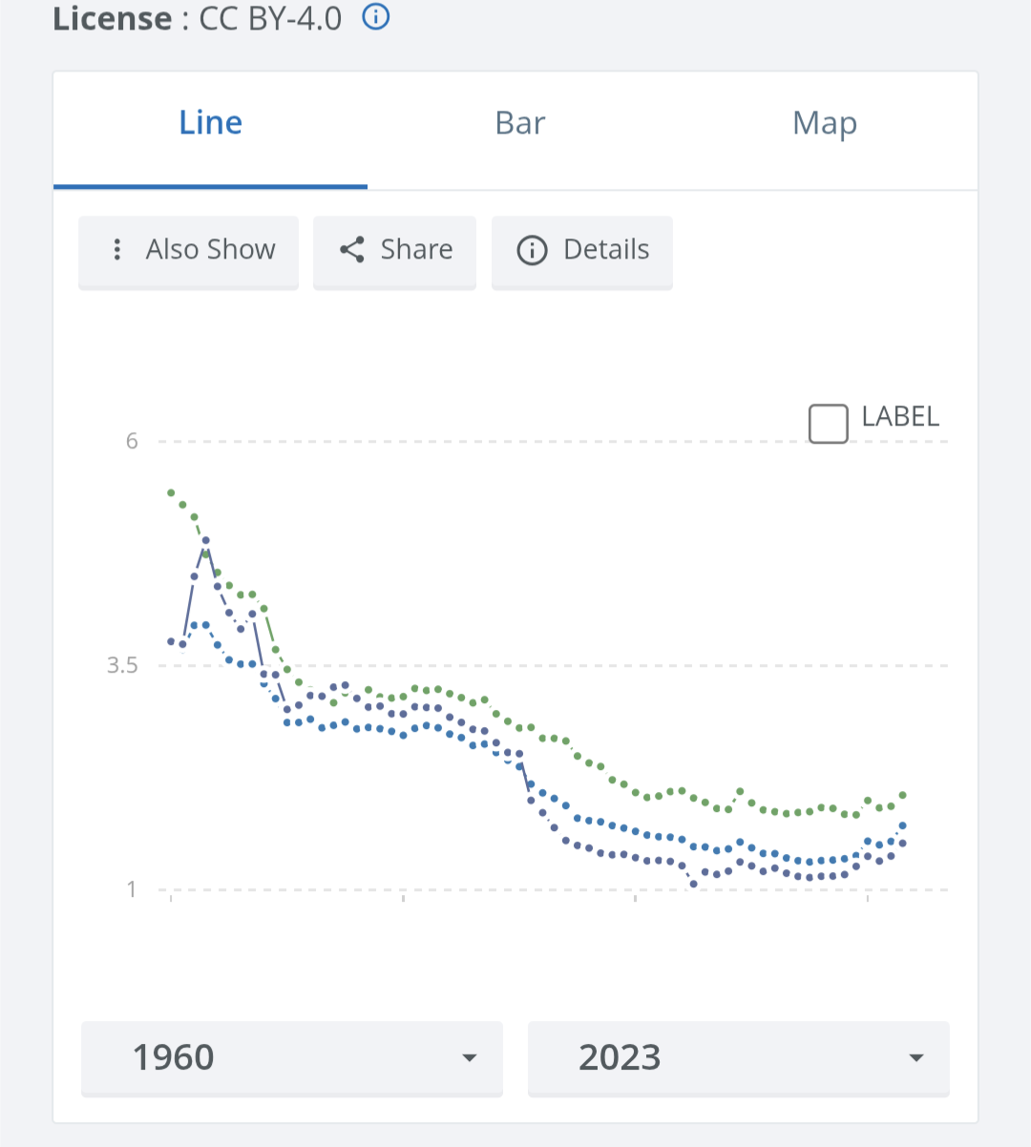Switch to the Bar tab

[520, 124]
